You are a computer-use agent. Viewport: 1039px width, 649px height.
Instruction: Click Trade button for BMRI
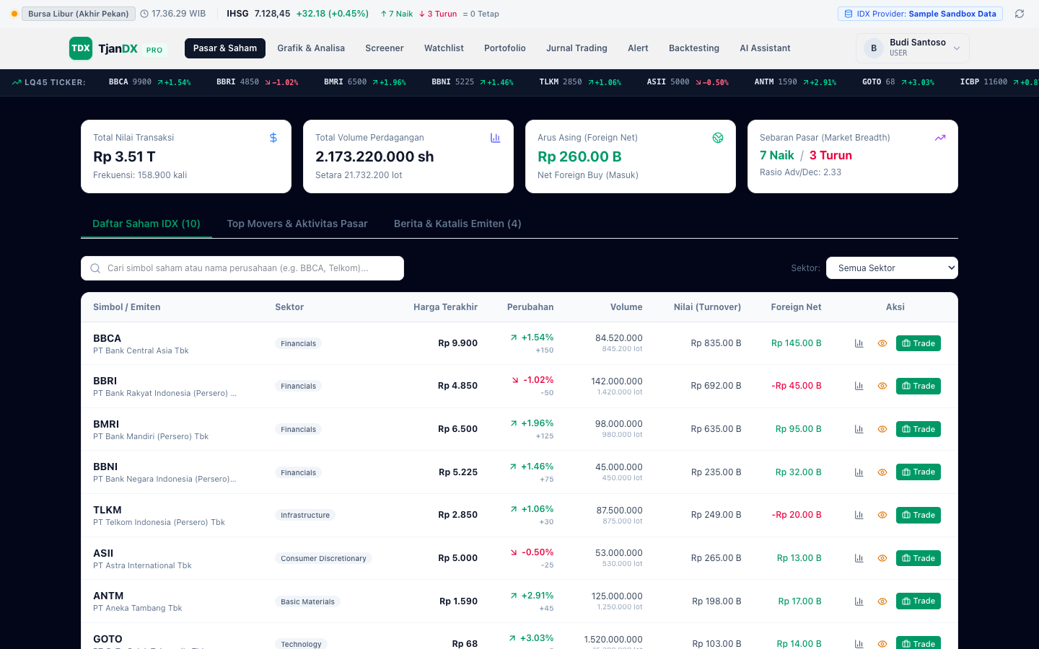[x=919, y=429]
